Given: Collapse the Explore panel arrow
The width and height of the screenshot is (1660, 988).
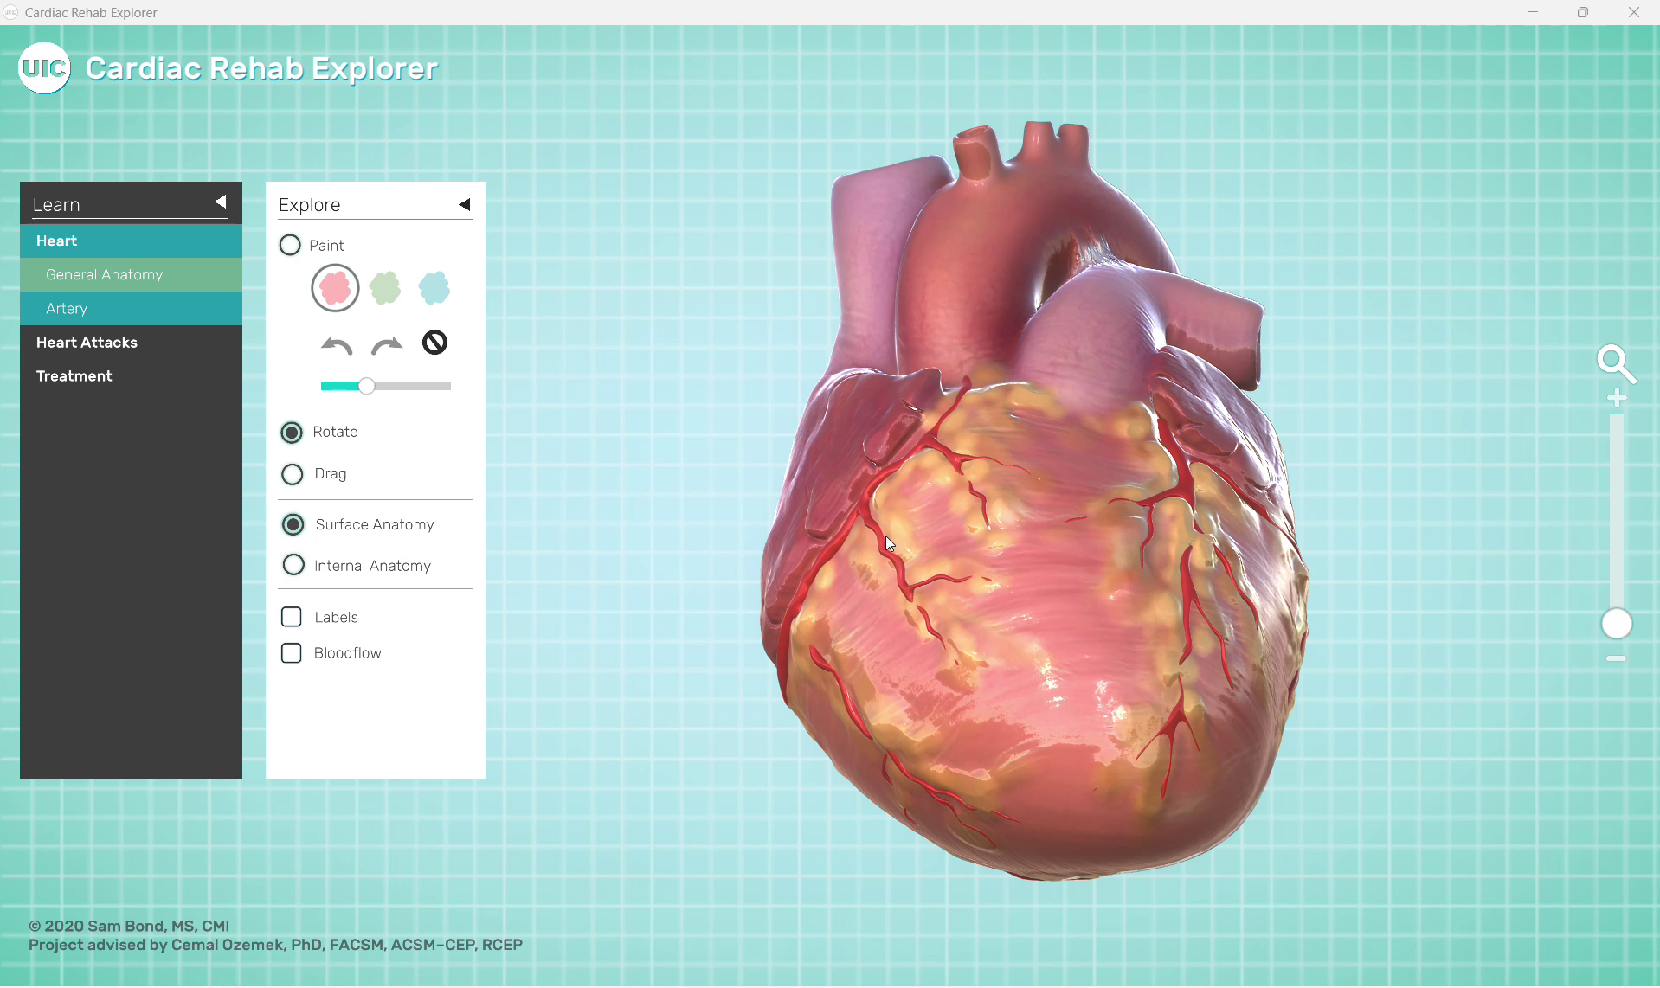Looking at the screenshot, I should coord(465,204).
